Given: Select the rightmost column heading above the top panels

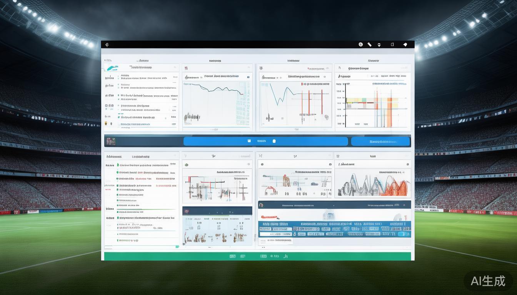Looking at the screenshot, I should [373, 61].
